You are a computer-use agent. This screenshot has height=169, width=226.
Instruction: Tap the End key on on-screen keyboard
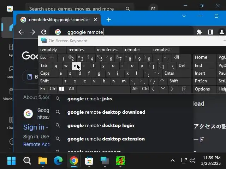pos(205,65)
